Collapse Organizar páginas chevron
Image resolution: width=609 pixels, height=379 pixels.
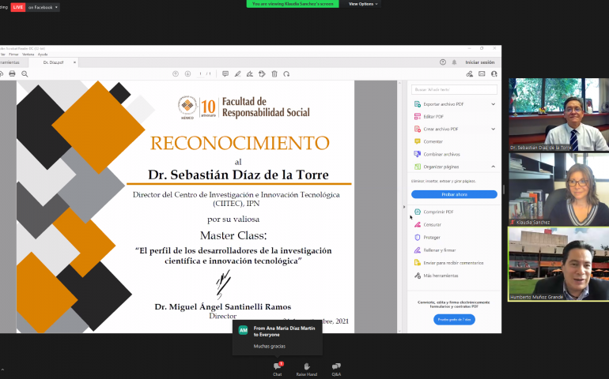[x=494, y=167]
